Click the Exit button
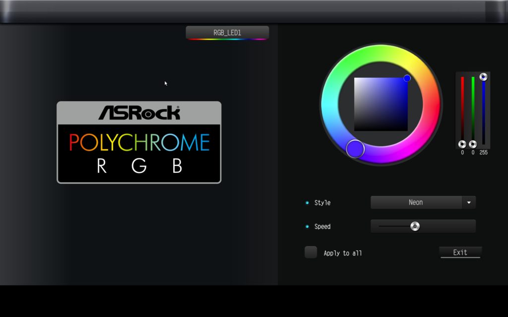Image resolution: width=508 pixels, height=317 pixels. (x=460, y=252)
